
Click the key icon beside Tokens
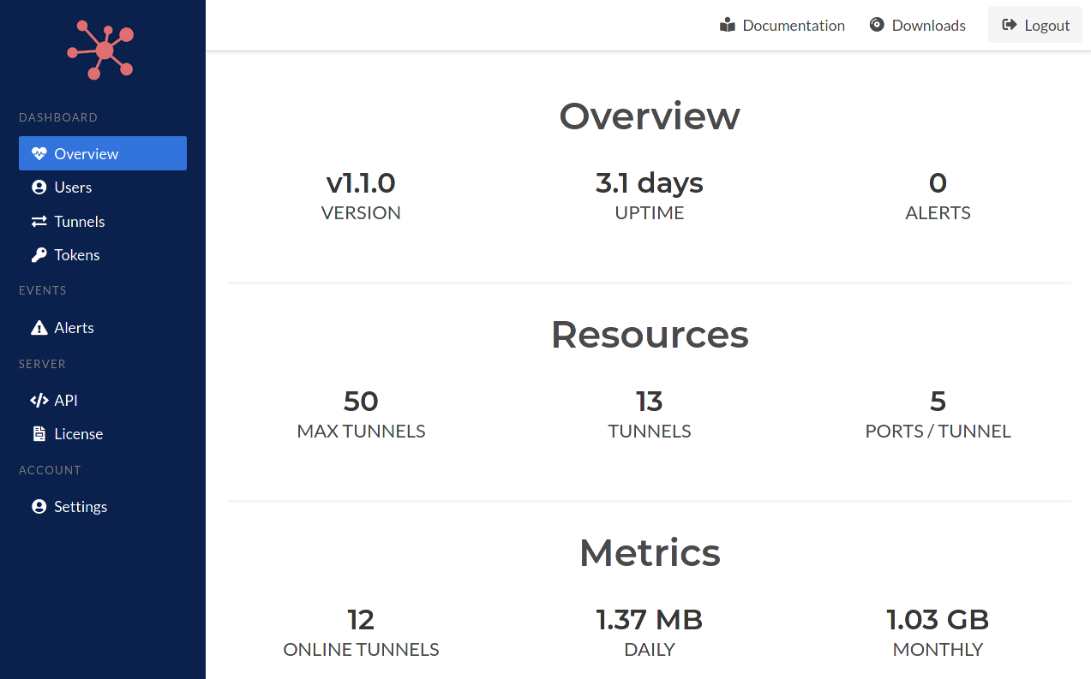pos(39,255)
